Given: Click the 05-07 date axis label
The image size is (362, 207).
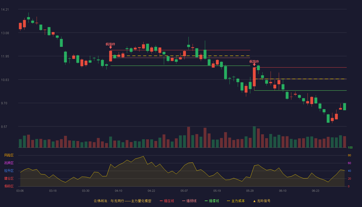Looking at the screenshot, I should (x=184, y=191).
